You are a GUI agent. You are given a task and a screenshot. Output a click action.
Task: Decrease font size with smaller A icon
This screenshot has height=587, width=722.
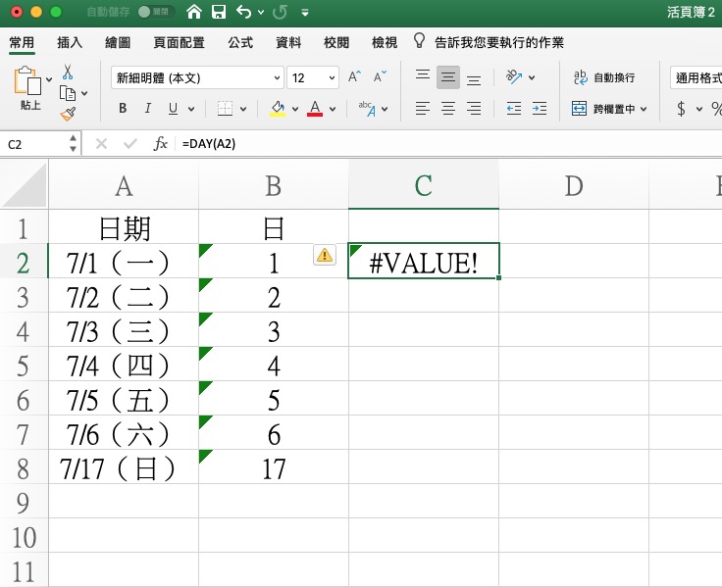pos(380,76)
